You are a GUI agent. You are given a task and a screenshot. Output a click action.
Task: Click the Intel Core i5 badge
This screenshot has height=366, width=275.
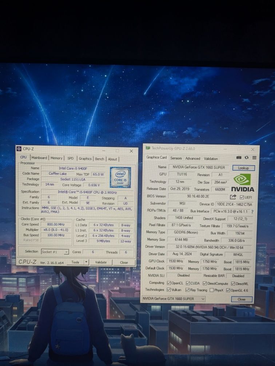[120, 178]
